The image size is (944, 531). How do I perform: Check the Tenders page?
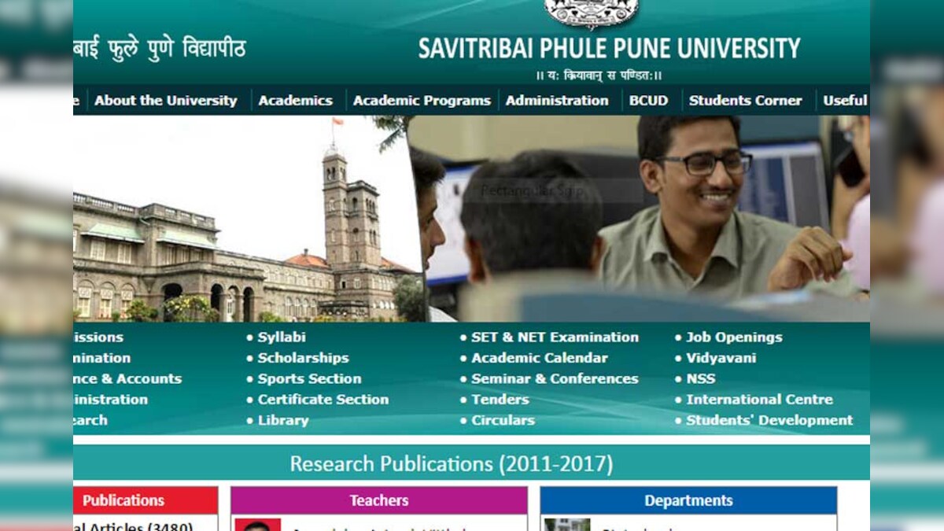[x=502, y=400]
